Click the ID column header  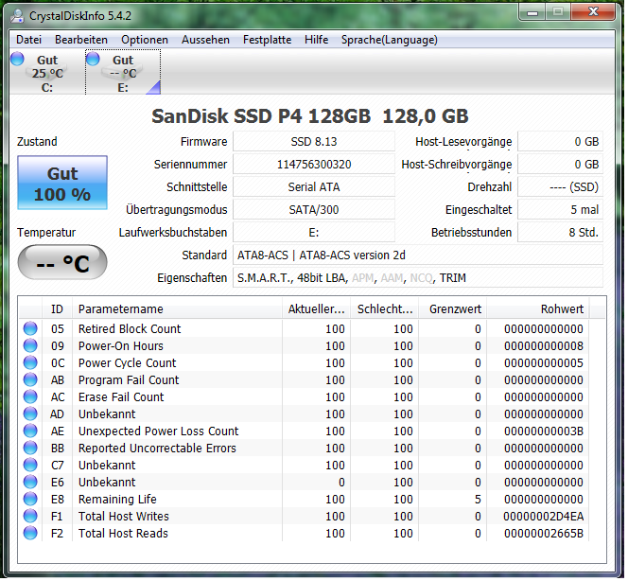(58, 308)
